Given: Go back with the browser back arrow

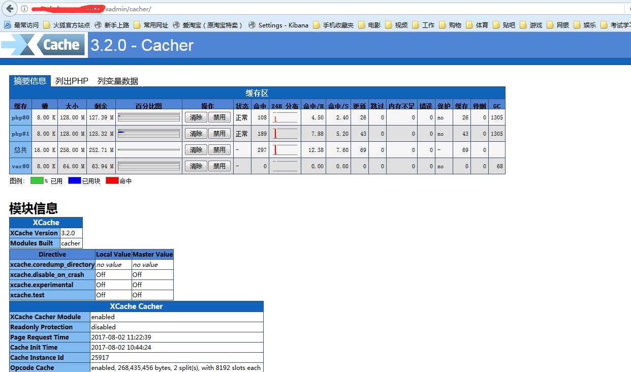Looking at the screenshot, I should click(10, 9).
